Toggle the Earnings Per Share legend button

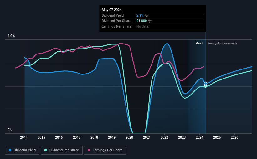point(105,150)
